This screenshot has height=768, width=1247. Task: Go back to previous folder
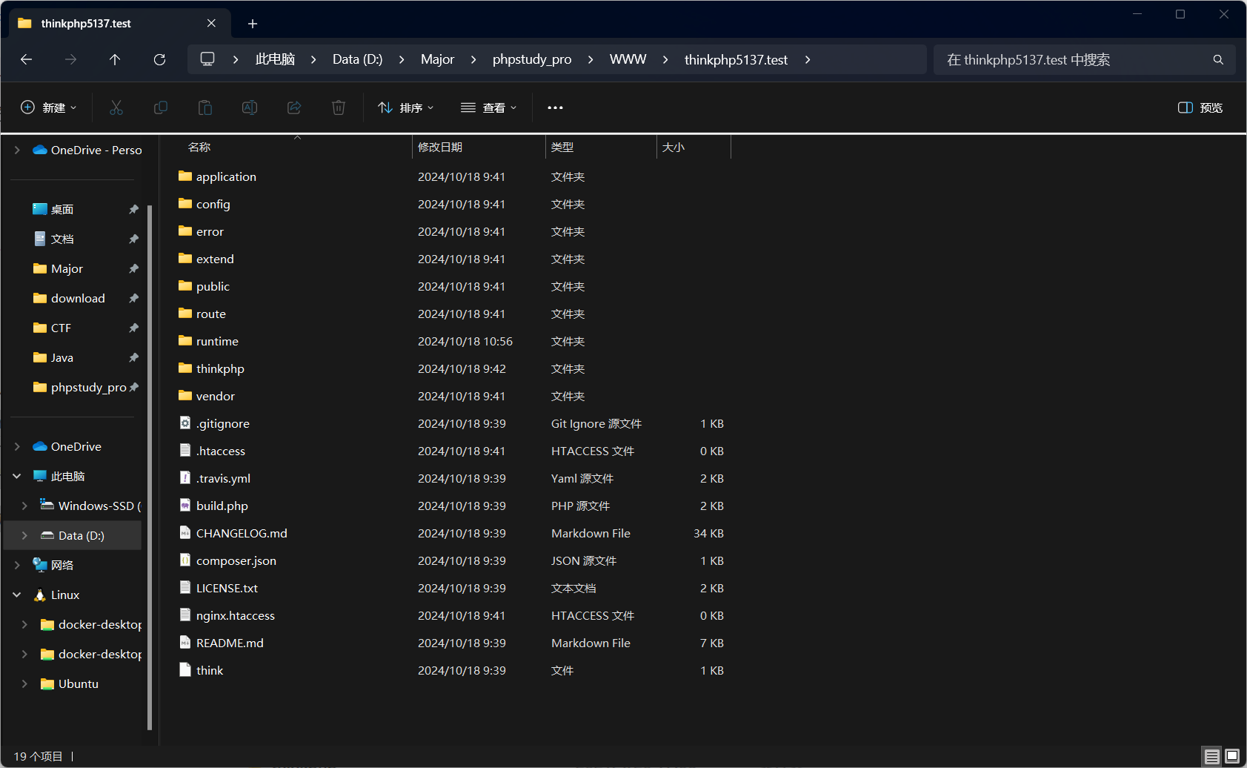tap(27, 59)
